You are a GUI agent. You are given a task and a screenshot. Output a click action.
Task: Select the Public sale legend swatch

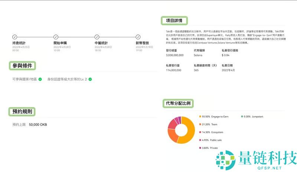click(x=200, y=140)
